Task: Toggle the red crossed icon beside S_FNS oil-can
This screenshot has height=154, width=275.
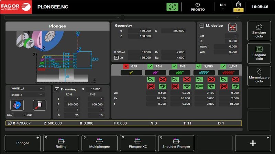Action: coord(211,79)
